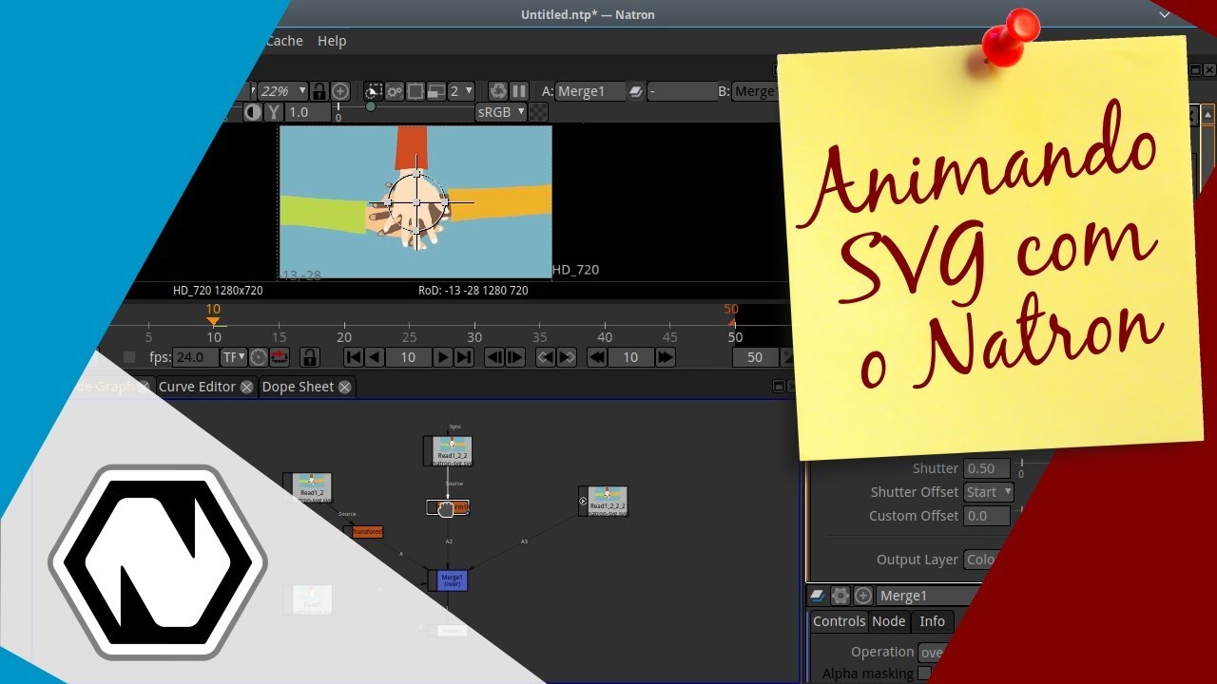Step to next frame button

pyautogui.click(x=515, y=357)
